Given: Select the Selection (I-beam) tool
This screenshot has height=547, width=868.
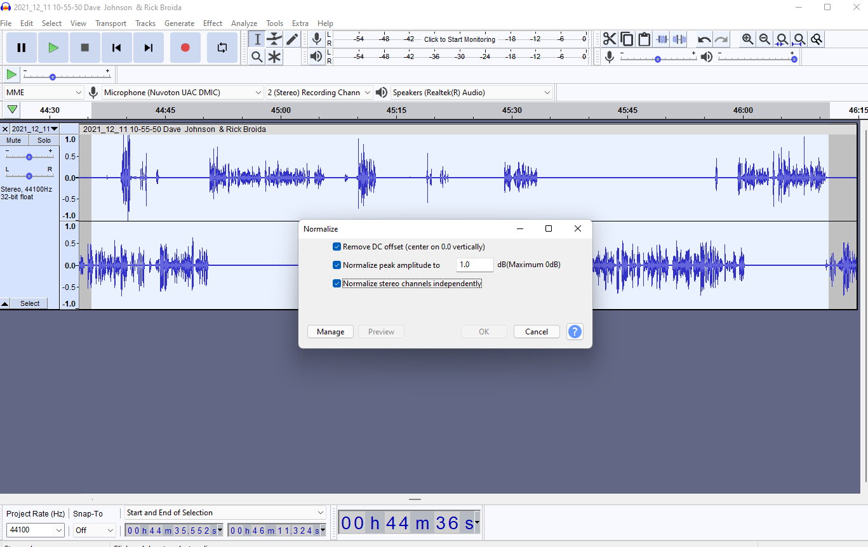Looking at the screenshot, I should (x=257, y=39).
